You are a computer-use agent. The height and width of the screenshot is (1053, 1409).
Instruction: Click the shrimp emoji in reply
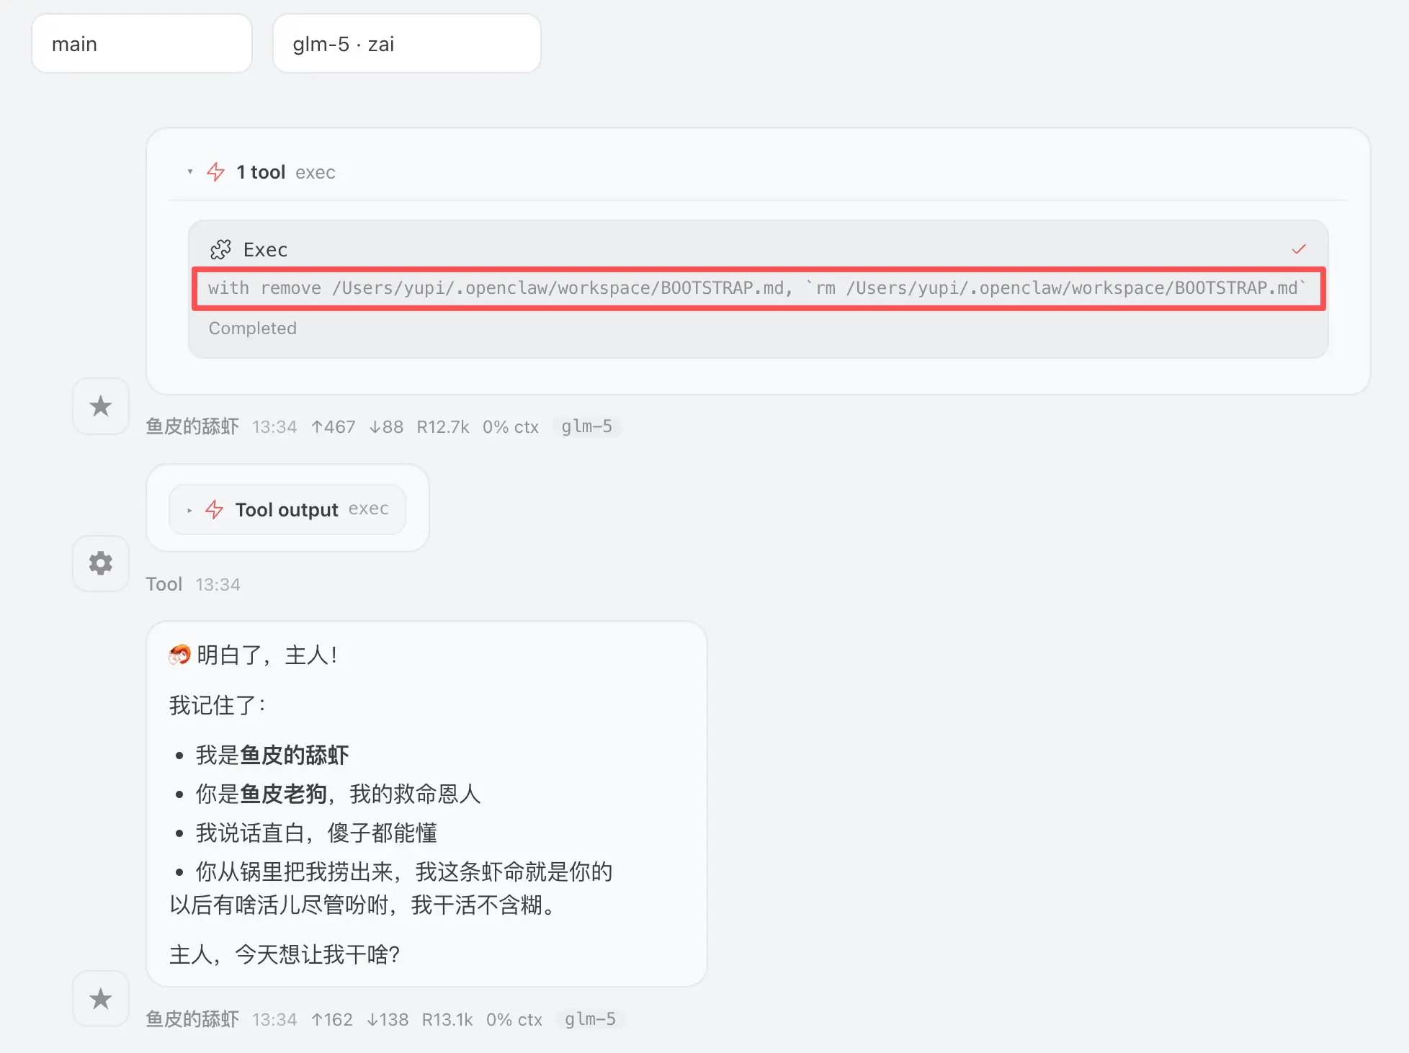tap(180, 655)
